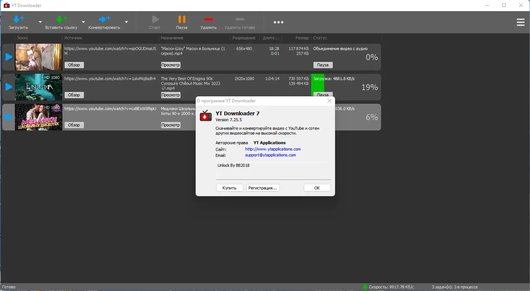
Task: Open the Конвертировать dropdown arrow
Action: [x=126, y=22]
